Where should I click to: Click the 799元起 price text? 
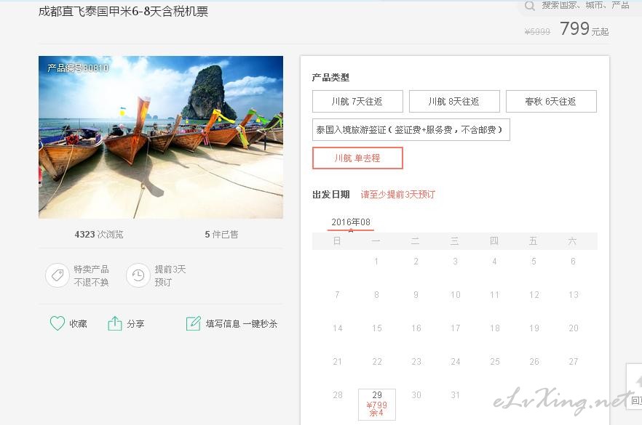tap(584, 29)
